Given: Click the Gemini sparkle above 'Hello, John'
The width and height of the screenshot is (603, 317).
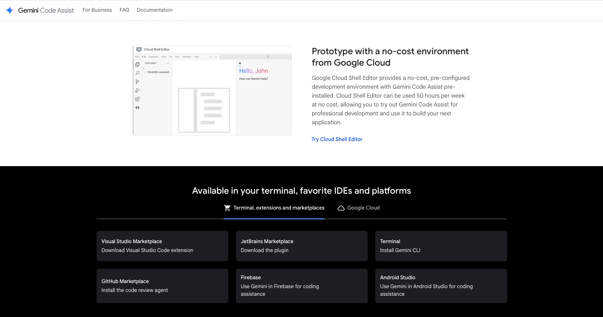Looking at the screenshot, I should click(240, 63).
